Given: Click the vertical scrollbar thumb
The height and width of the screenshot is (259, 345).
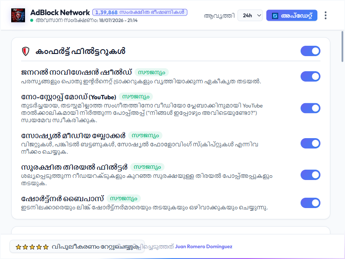Looking at the screenshot, I should click(x=342, y=47).
